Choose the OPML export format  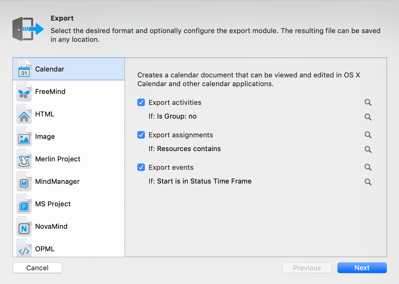coord(69,247)
